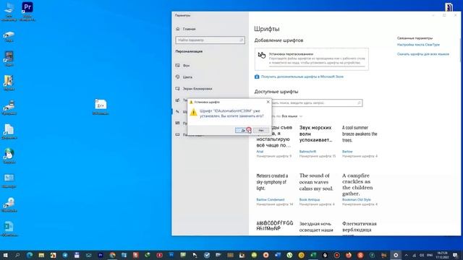
Task: Open Настройка текста ClearType link
Action: tap(418, 45)
